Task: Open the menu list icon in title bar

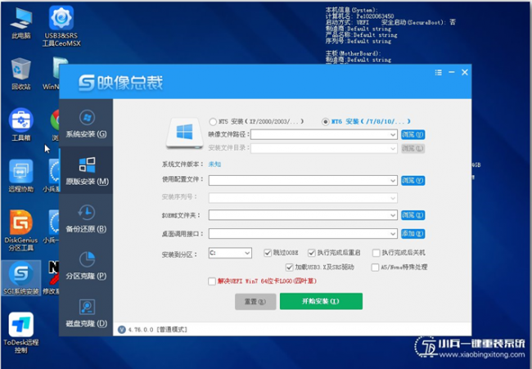Action: (x=439, y=73)
